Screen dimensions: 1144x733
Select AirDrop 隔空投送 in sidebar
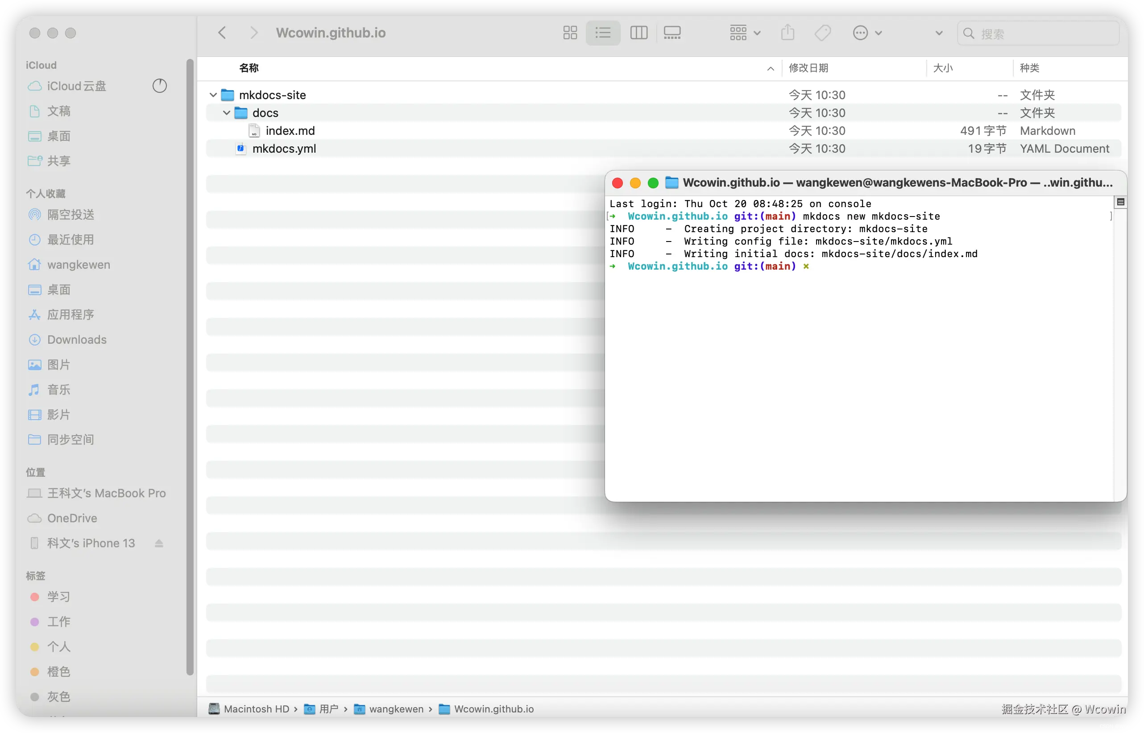(70, 215)
